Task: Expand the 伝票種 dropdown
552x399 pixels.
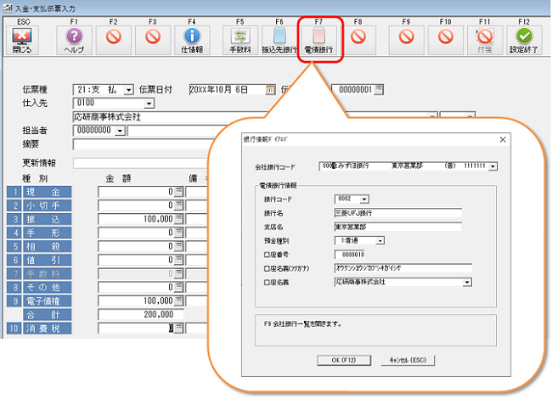Action: click(128, 89)
